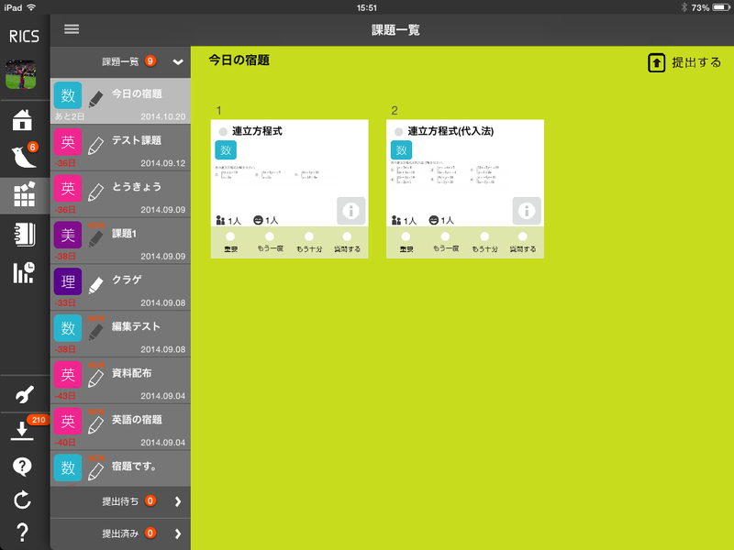Tap the download icon with 210 badge
This screenshot has width=734, height=550.
pyautogui.click(x=23, y=430)
